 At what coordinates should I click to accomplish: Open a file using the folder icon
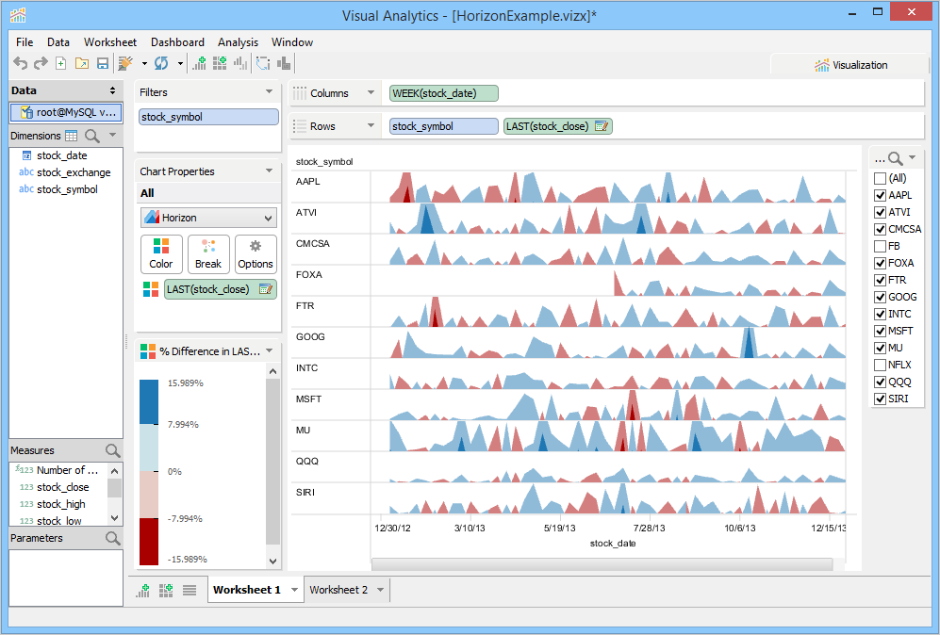point(82,63)
